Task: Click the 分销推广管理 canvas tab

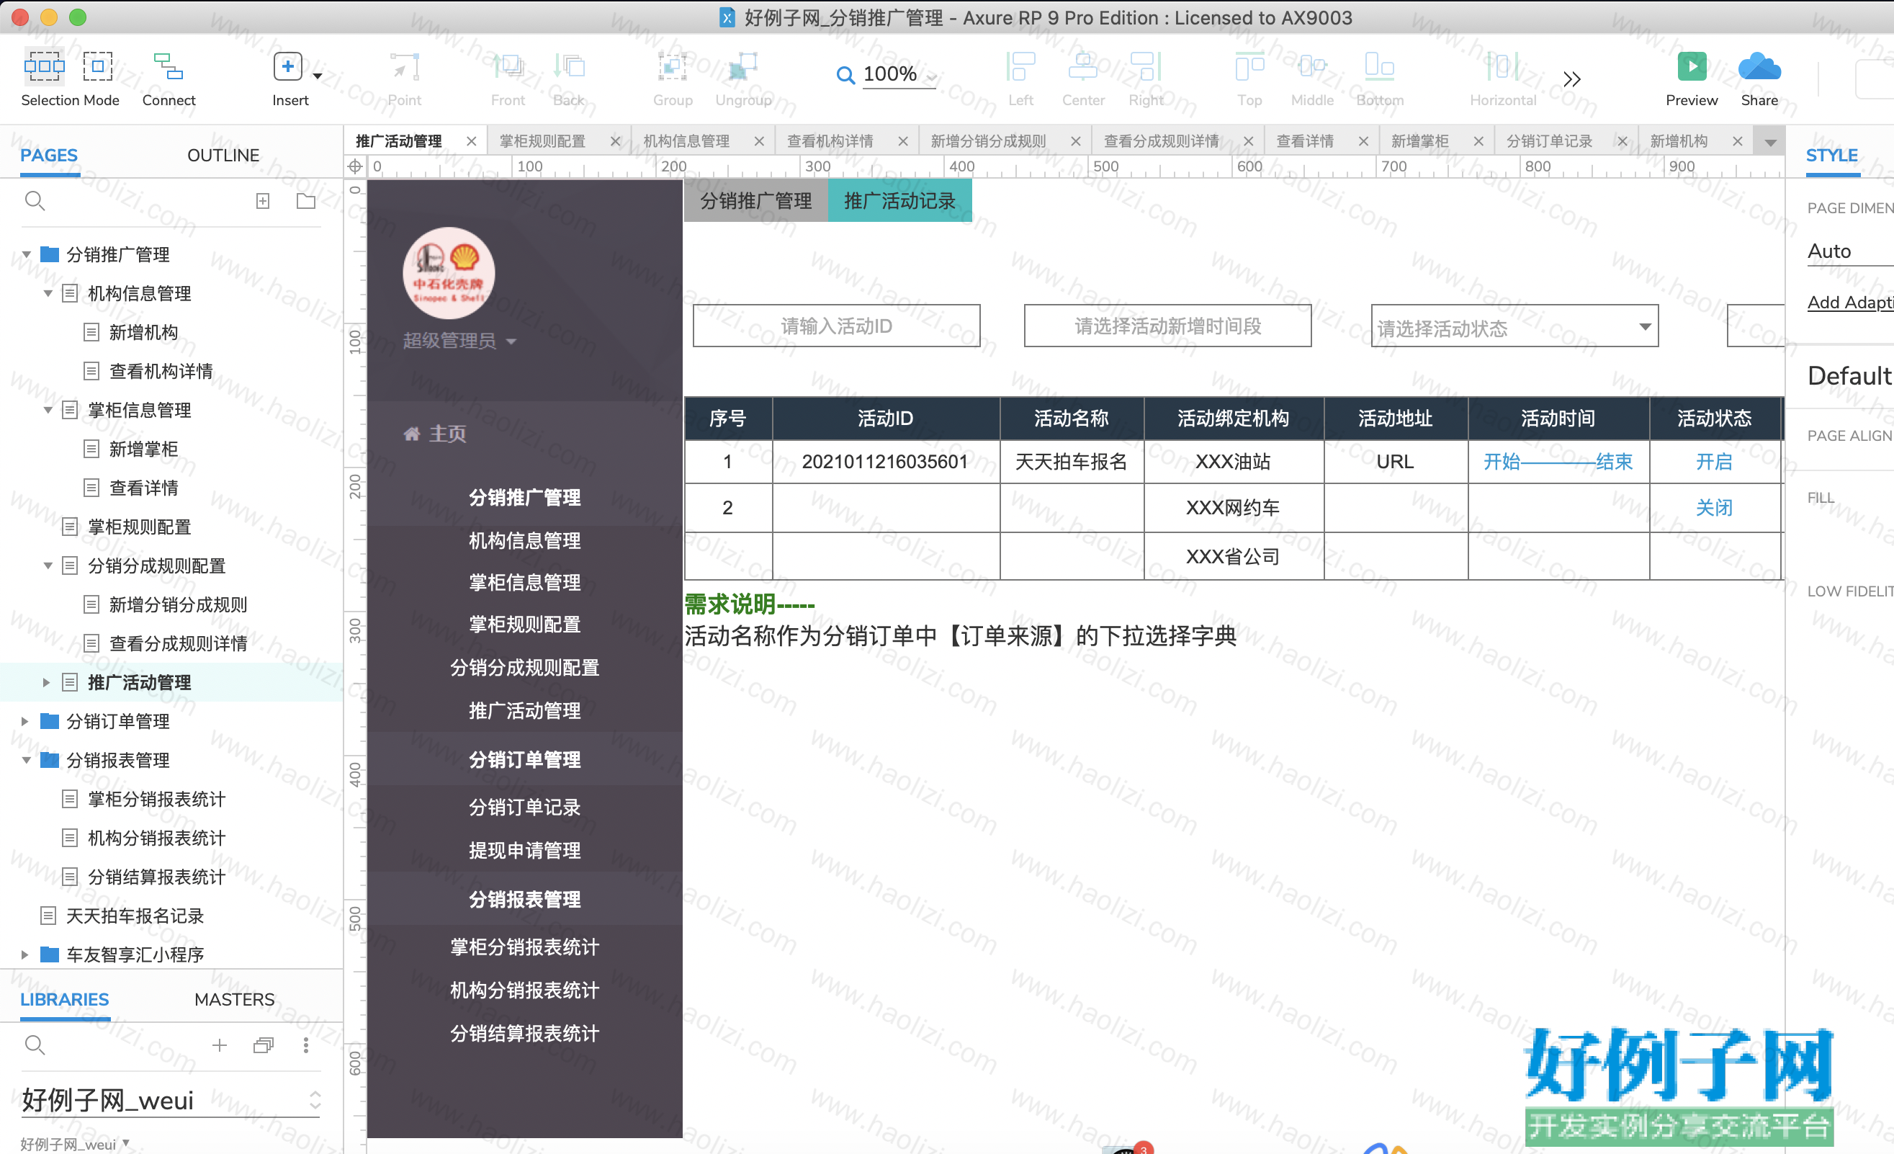Action: click(x=755, y=201)
